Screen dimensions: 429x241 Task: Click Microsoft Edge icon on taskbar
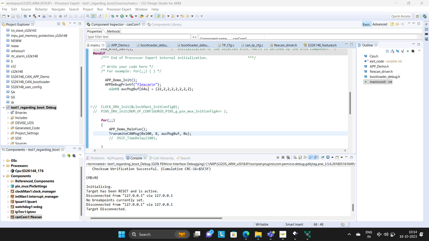246,234
